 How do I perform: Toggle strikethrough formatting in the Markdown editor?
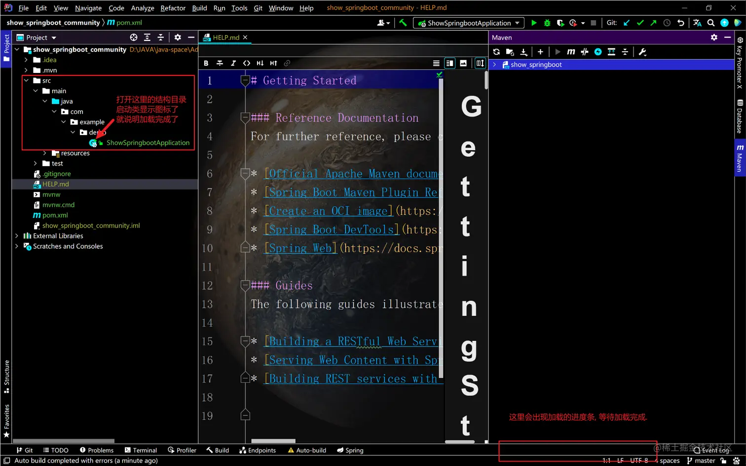pyautogui.click(x=220, y=63)
